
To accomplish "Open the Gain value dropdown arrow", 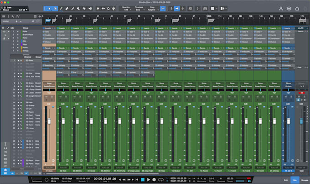I will (x=26, y=10).
